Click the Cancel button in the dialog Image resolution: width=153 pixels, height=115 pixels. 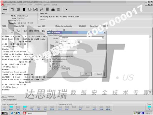point(99,74)
